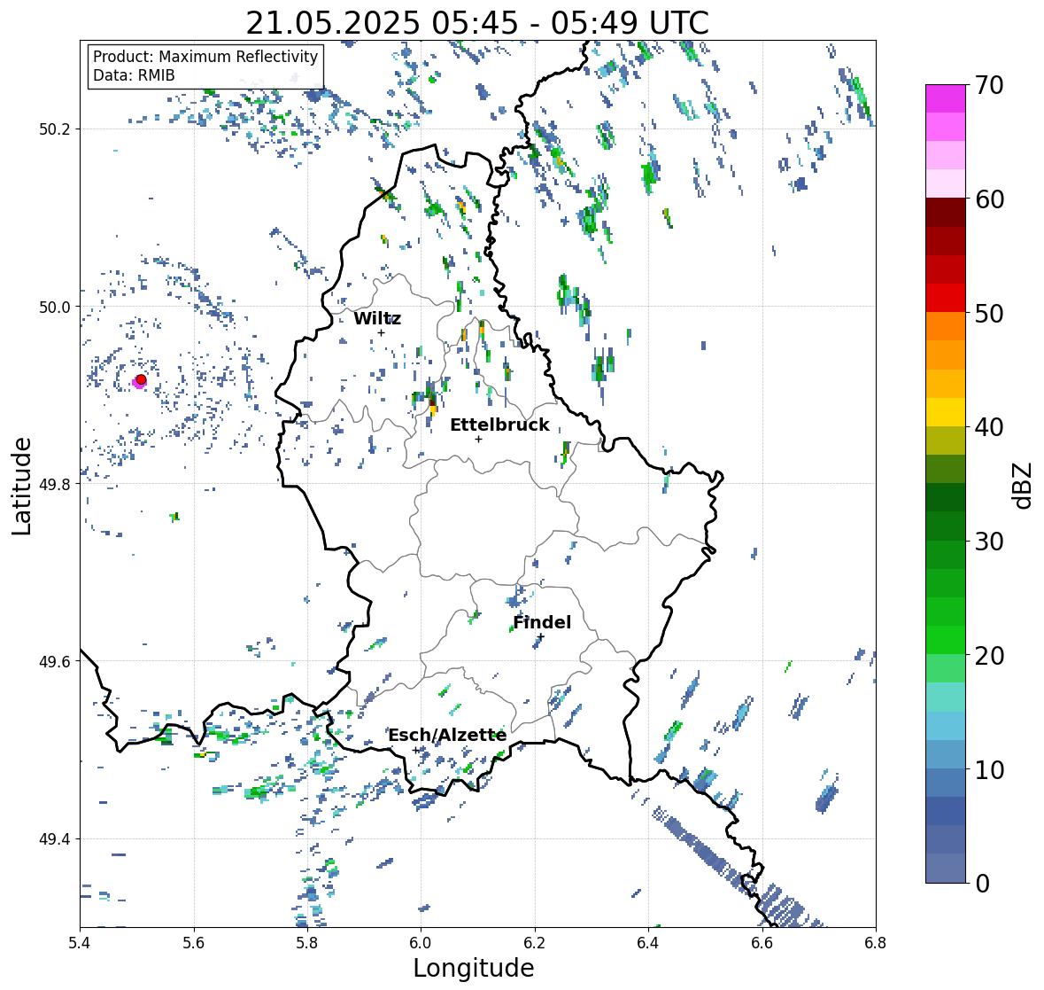Viewport: 1044px width, 990px height.
Task: Click the 6.2 longitude tick label
Action: tap(535, 942)
